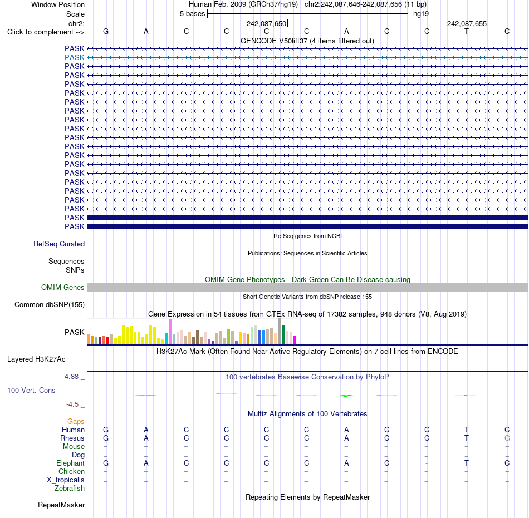Click the 'Human Feb. 2009 (GRCh37/hg19)' text
The image size is (529, 518).
[243, 4]
